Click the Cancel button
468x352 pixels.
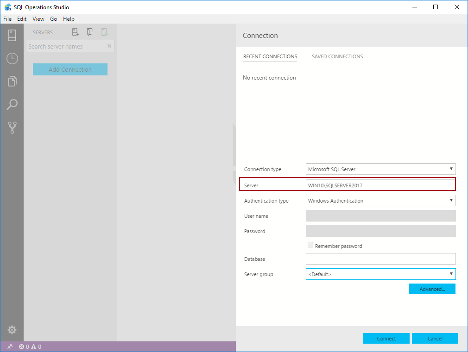pos(435,338)
